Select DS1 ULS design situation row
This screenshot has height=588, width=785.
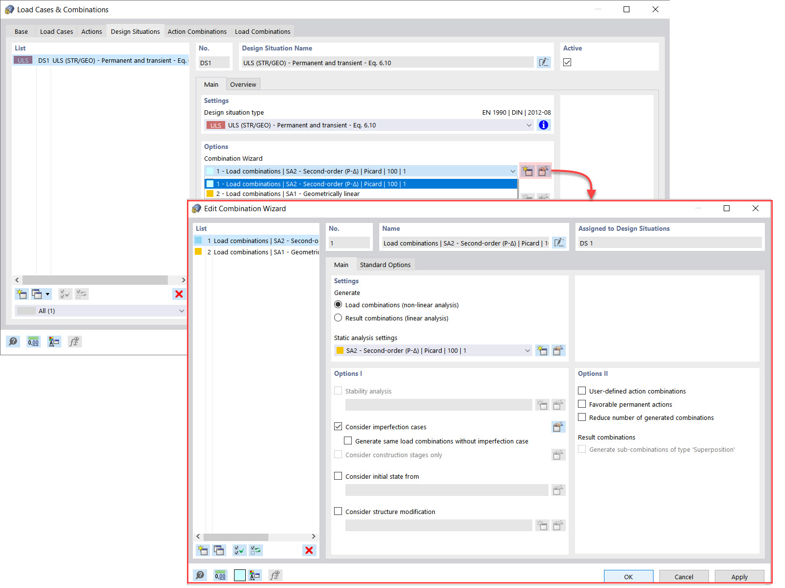click(101, 60)
